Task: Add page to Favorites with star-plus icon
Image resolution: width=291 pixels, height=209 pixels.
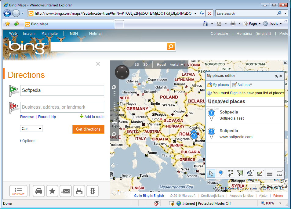Action: [17, 23]
